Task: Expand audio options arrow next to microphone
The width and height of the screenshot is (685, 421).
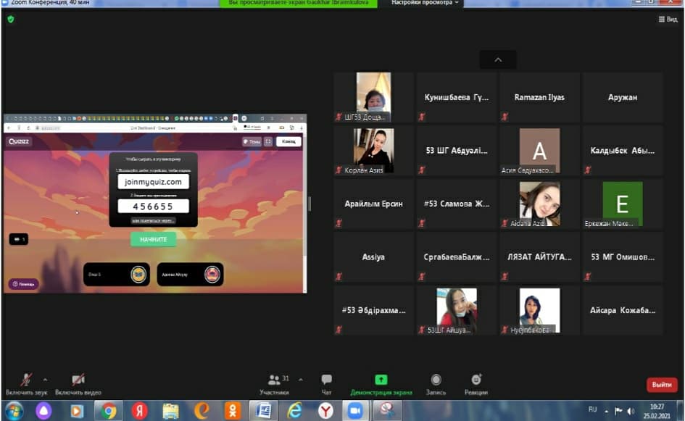Action: tap(45, 379)
